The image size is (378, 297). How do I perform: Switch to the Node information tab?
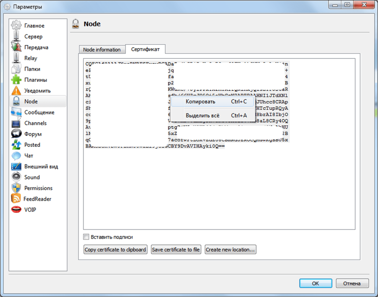(102, 50)
